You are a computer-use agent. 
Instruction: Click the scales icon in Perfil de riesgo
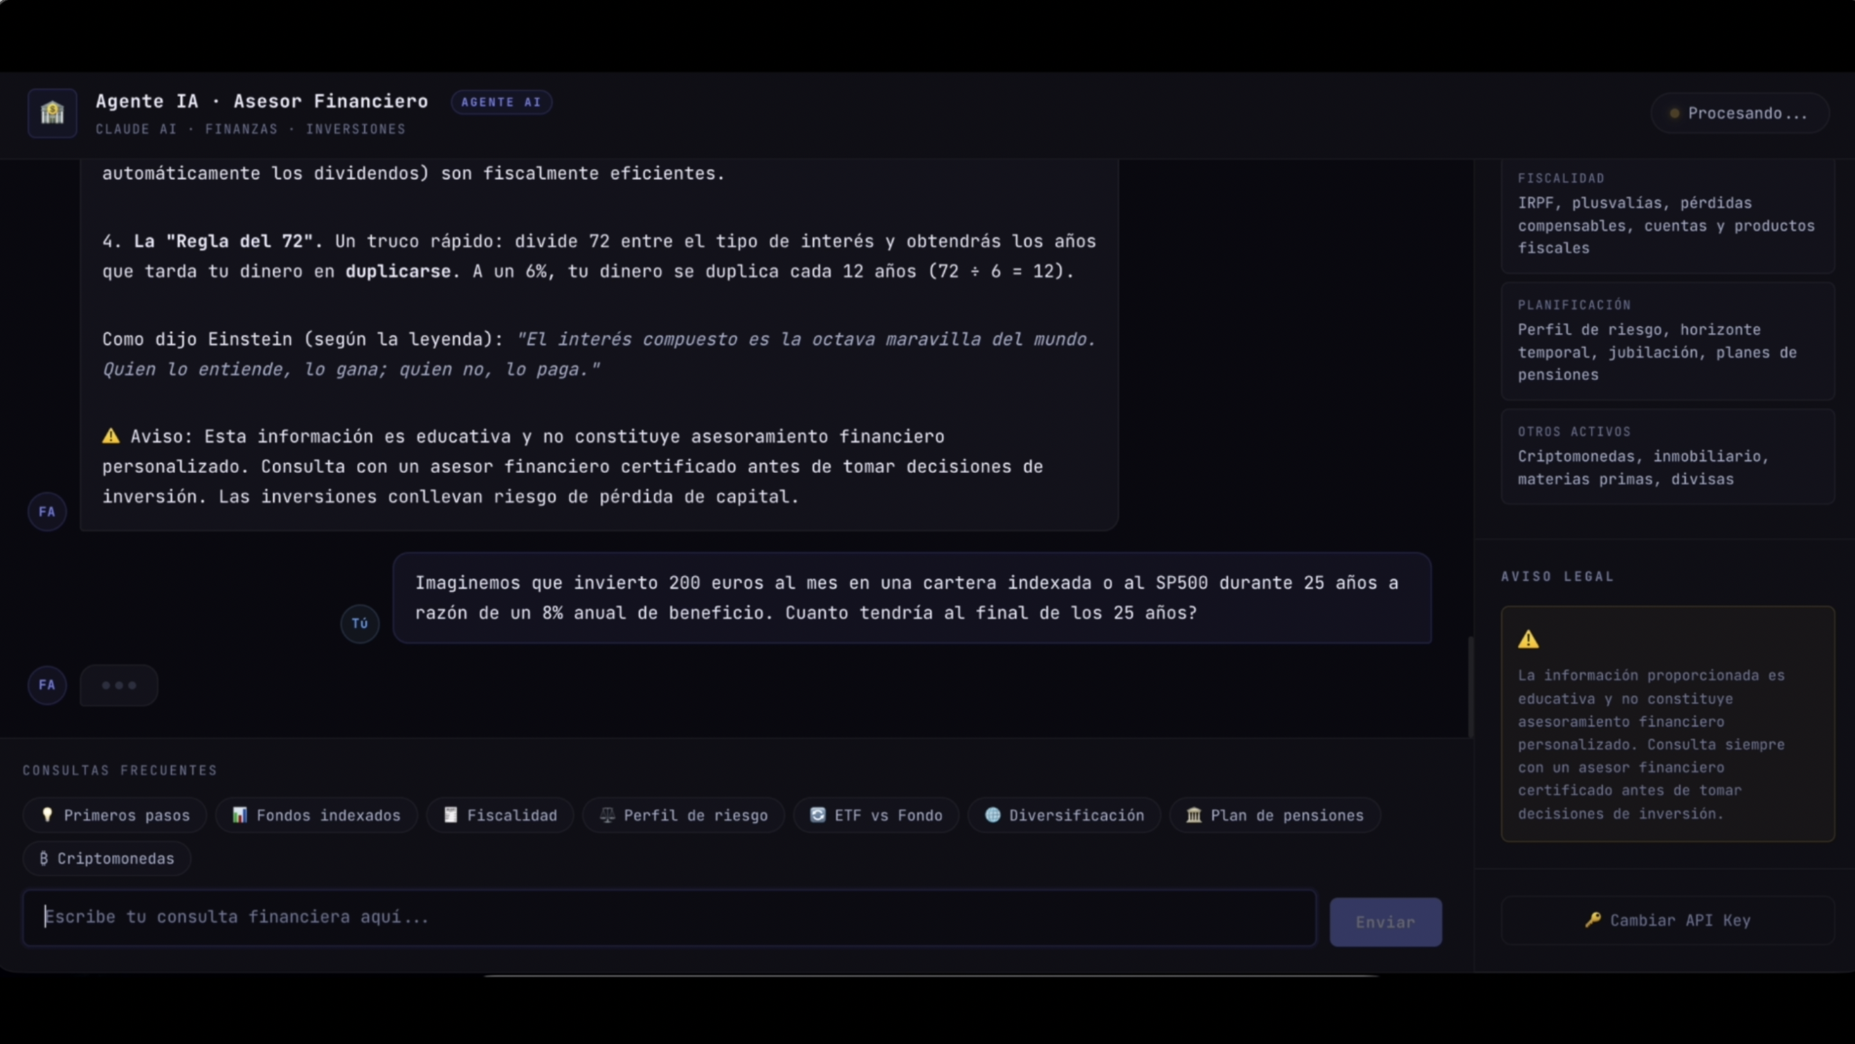(608, 815)
